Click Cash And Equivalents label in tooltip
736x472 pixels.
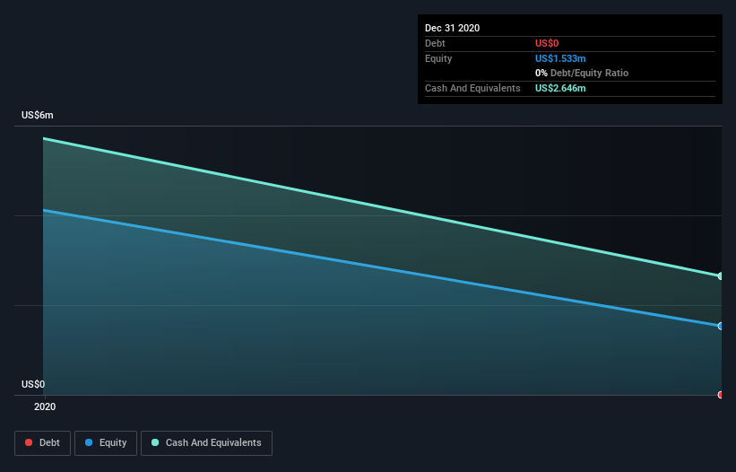coord(472,88)
